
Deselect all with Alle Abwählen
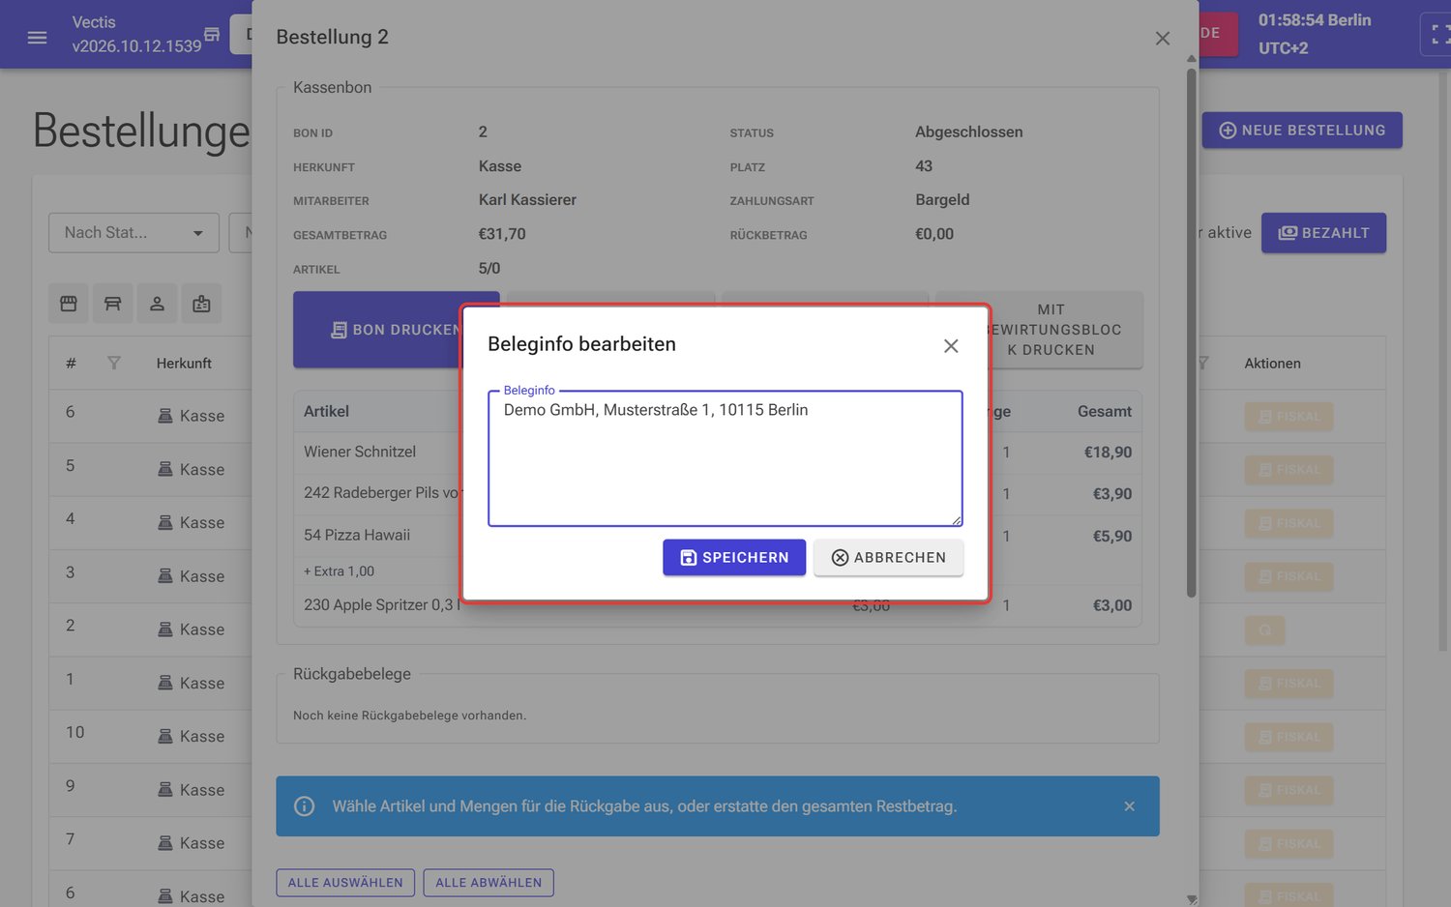point(489,883)
